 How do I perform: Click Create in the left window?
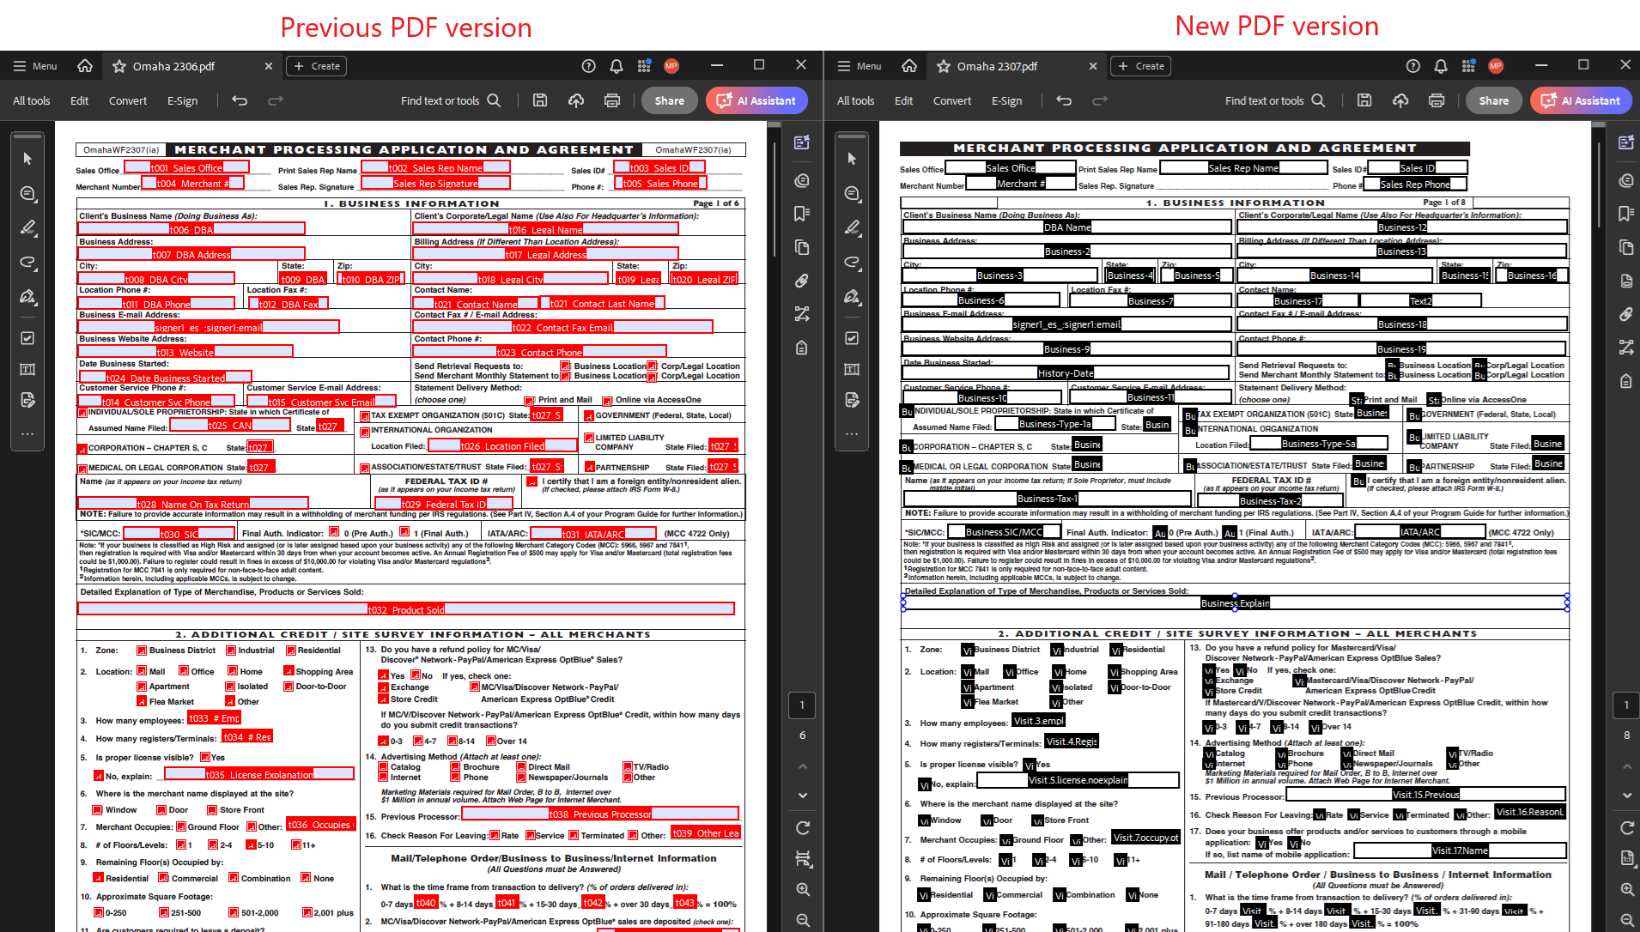coord(317,66)
